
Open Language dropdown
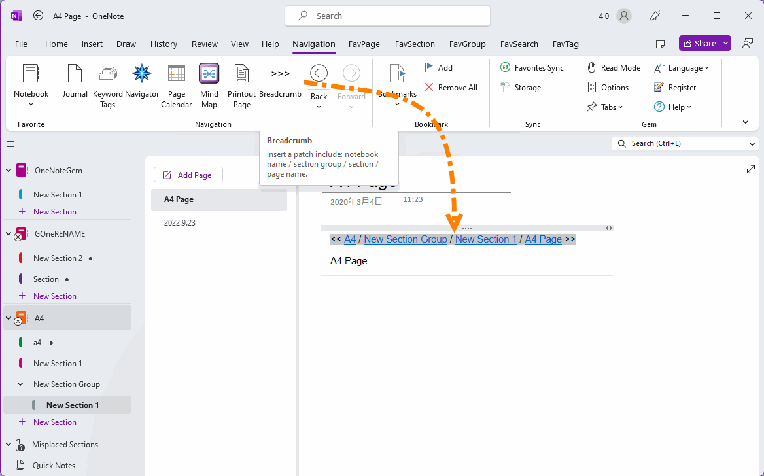click(682, 68)
